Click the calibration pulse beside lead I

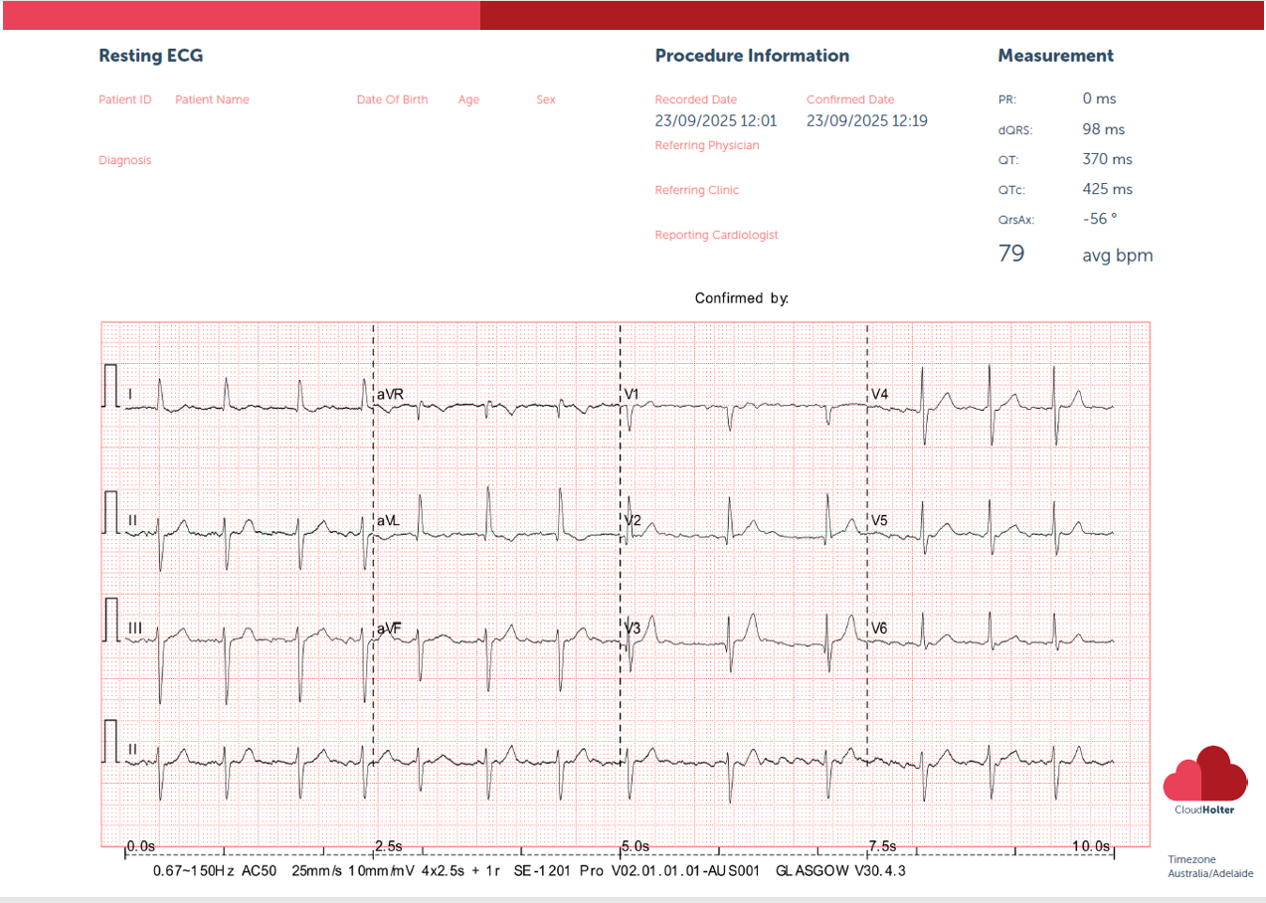click(x=110, y=386)
